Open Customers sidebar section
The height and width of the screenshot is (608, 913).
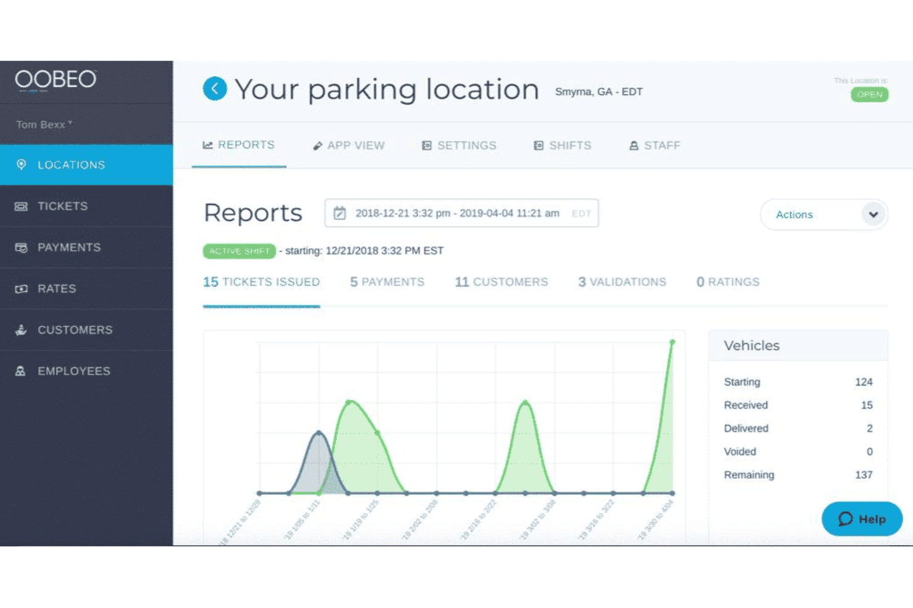coord(86,330)
